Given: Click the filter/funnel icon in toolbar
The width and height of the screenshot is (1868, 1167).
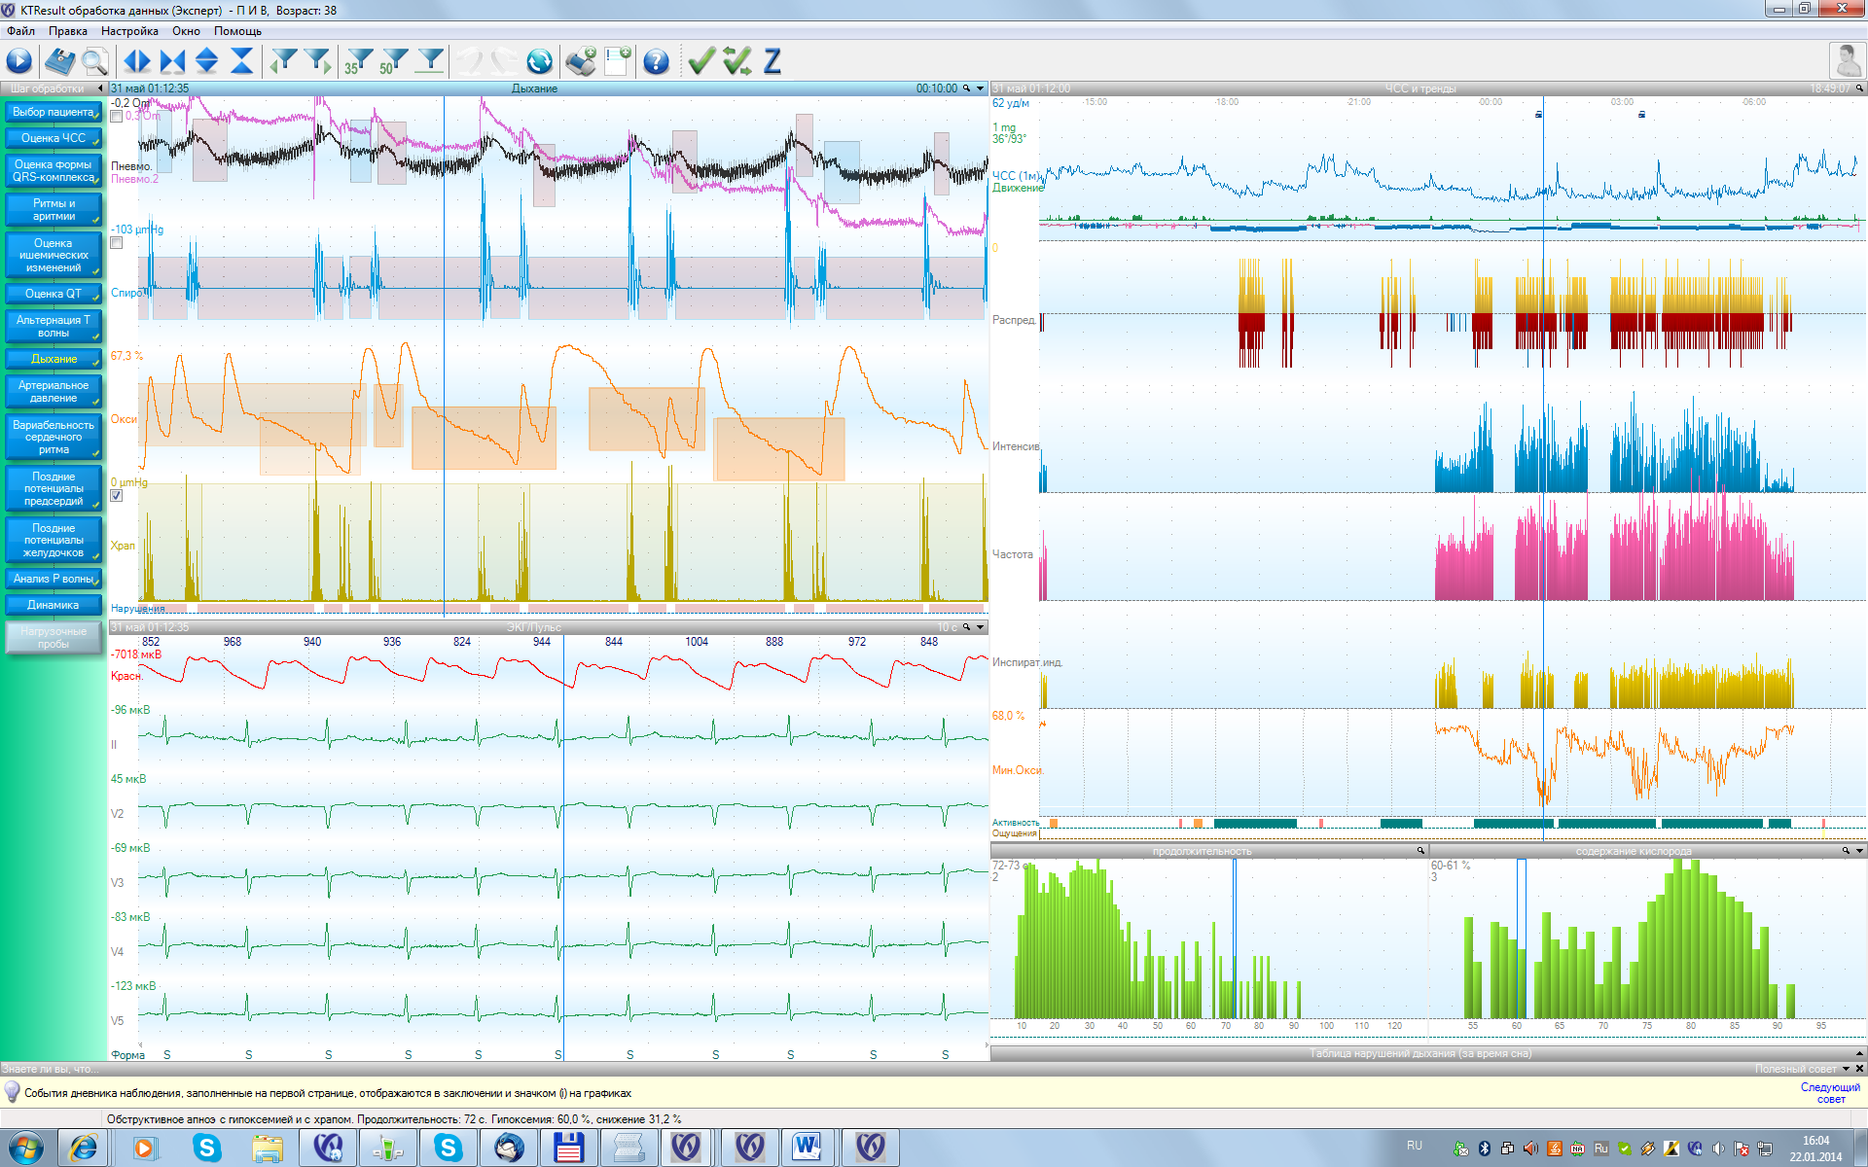Looking at the screenshot, I should click(286, 60).
